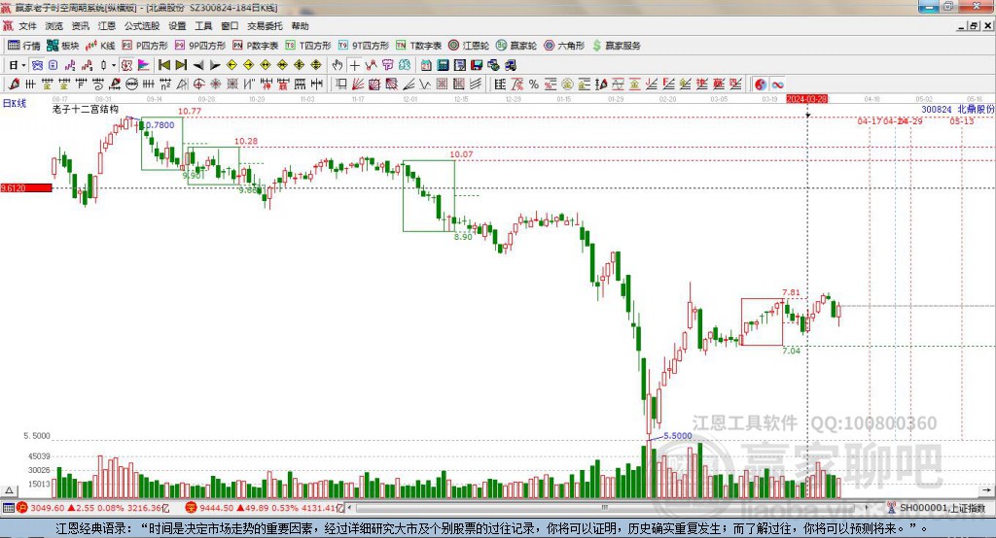This screenshot has height=538, width=996.
Task: Click the status bar grid icon
Action: coord(8,508)
